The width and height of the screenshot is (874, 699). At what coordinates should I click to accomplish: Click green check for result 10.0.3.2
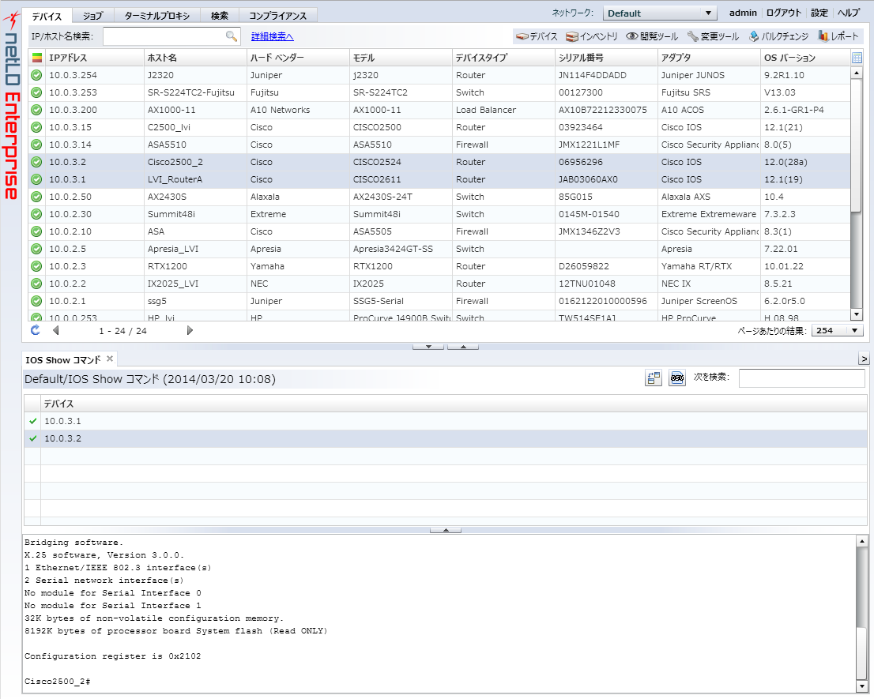(x=33, y=438)
